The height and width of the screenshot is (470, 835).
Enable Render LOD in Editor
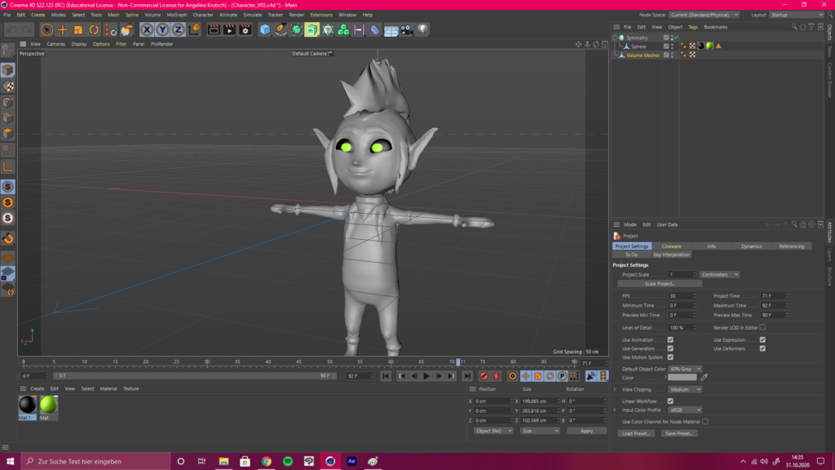(762, 327)
